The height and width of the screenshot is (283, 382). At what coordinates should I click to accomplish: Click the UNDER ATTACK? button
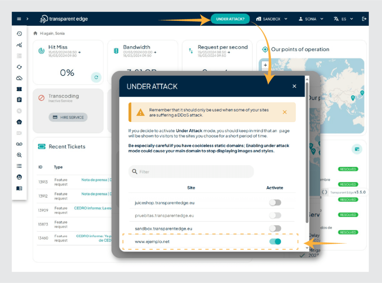pos(230,19)
